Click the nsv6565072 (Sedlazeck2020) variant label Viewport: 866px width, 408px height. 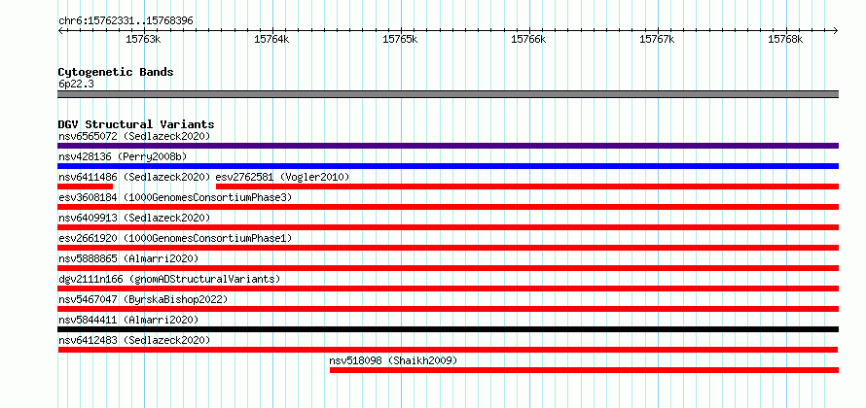134,136
